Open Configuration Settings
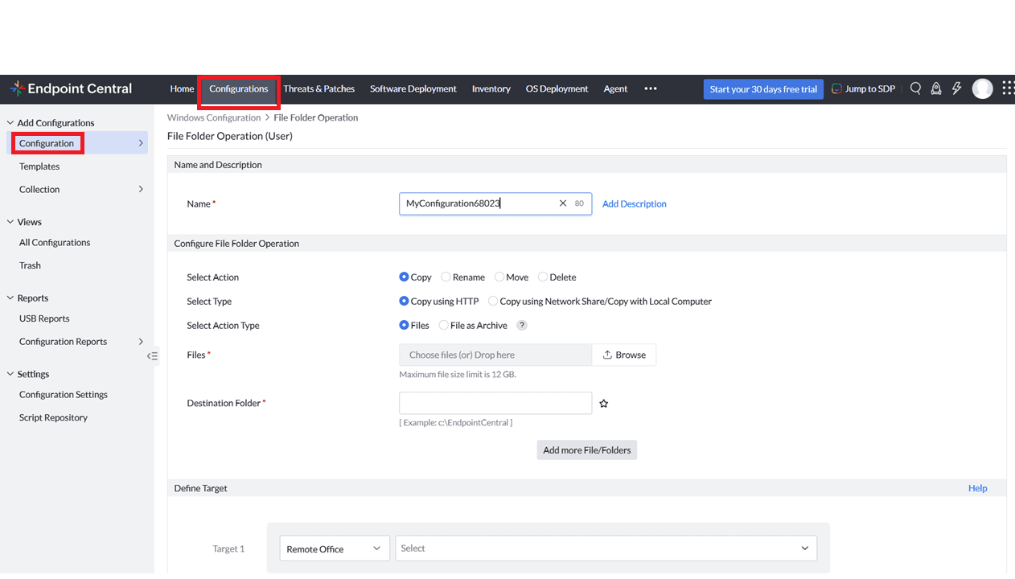 click(x=64, y=395)
